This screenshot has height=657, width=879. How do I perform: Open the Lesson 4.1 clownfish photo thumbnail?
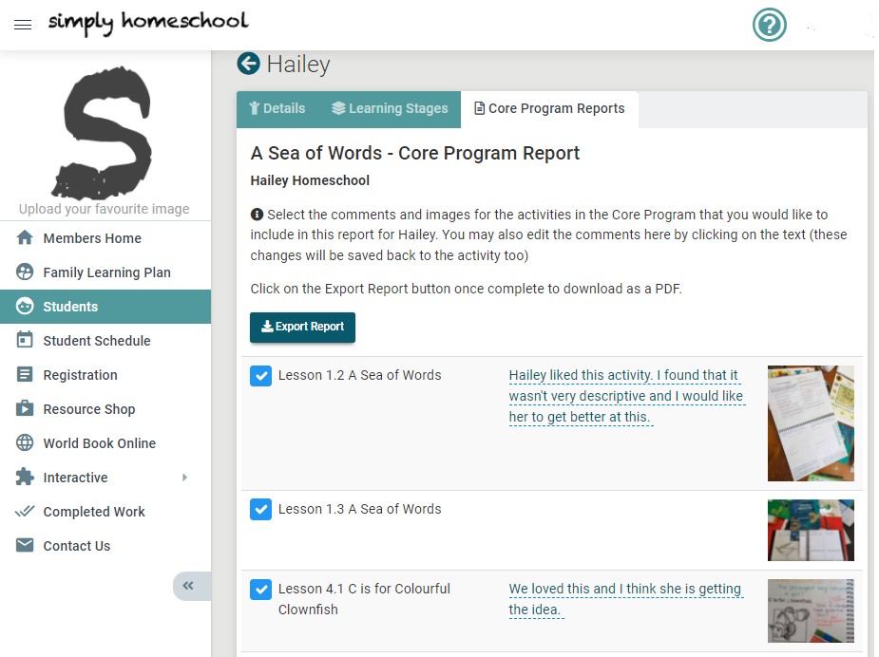(x=811, y=610)
